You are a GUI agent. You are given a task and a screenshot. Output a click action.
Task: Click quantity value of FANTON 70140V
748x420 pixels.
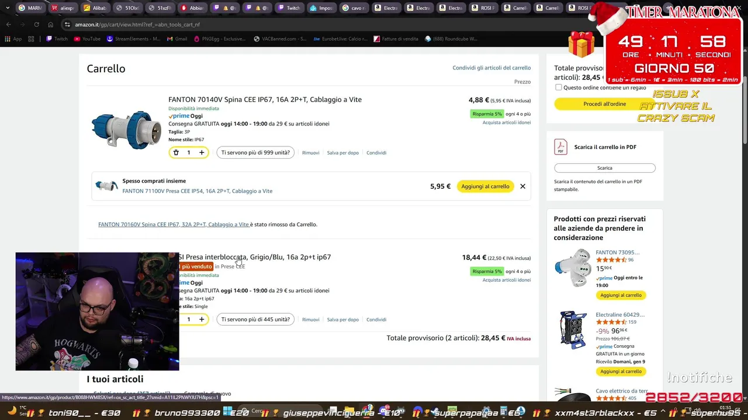(188, 153)
